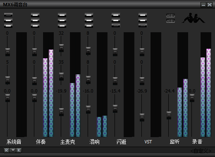Click 伴奏 top slider handle
Screen dimensions: 215x157
[34, 52]
